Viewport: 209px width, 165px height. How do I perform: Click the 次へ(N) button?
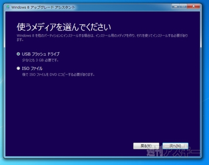point(175,146)
